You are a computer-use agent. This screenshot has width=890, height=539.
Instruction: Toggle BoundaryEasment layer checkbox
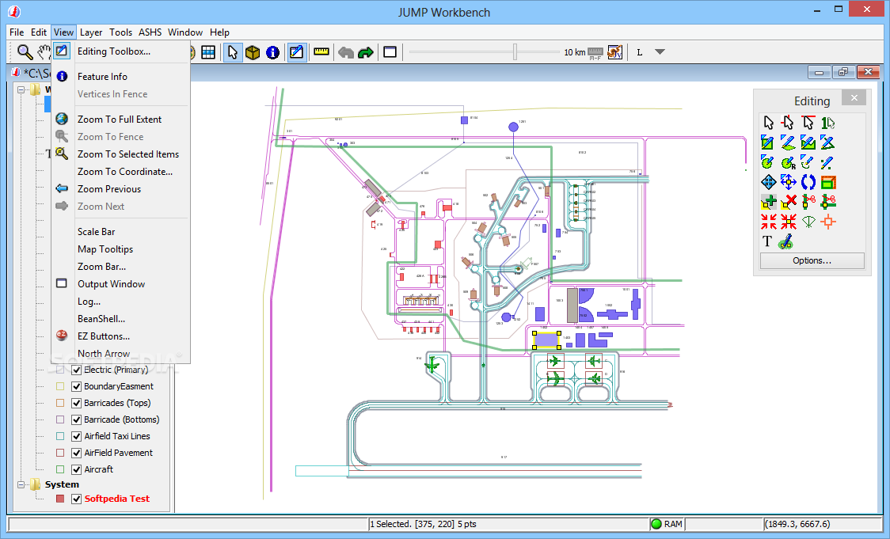[77, 386]
